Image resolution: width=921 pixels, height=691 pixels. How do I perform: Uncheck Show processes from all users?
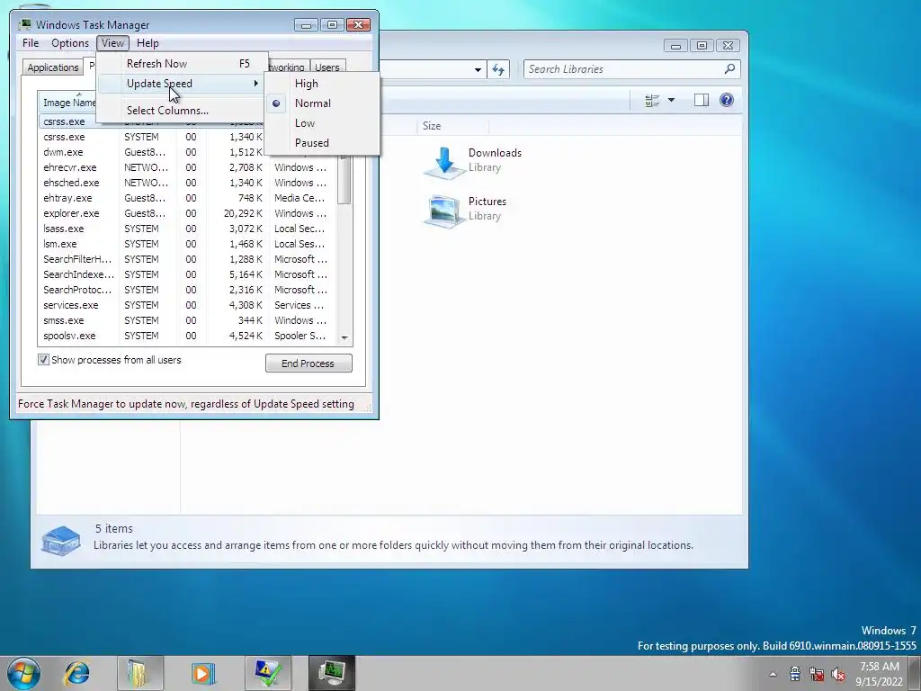click(43, 360)
